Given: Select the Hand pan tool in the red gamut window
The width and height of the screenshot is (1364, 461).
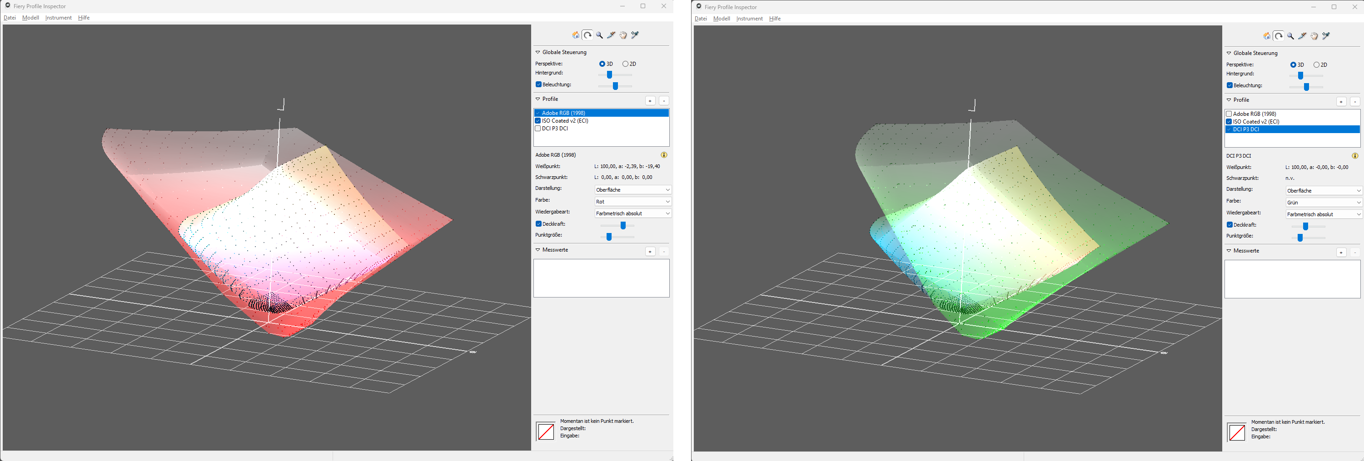Looking at the screenshot, I should 623,35.
